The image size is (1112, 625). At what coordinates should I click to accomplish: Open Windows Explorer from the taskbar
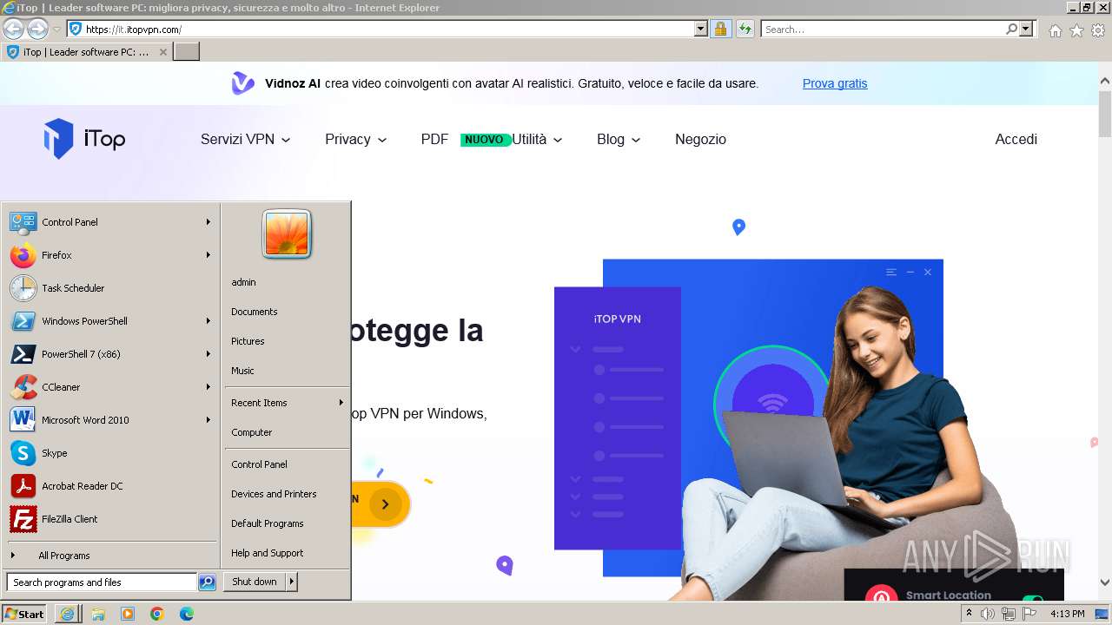pyautogui.click(x=98, y=614)
